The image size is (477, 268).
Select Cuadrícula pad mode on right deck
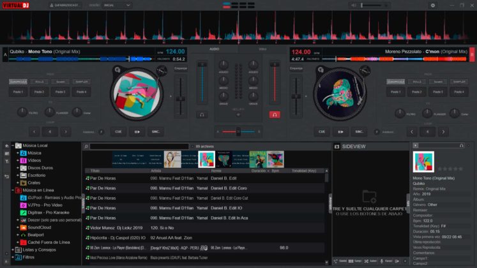395,82
